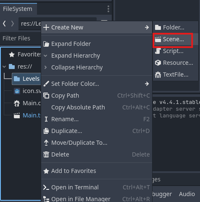Create a new Scene...
The height and width of the screenshot is (202, 200).
(x=176, y=39)
